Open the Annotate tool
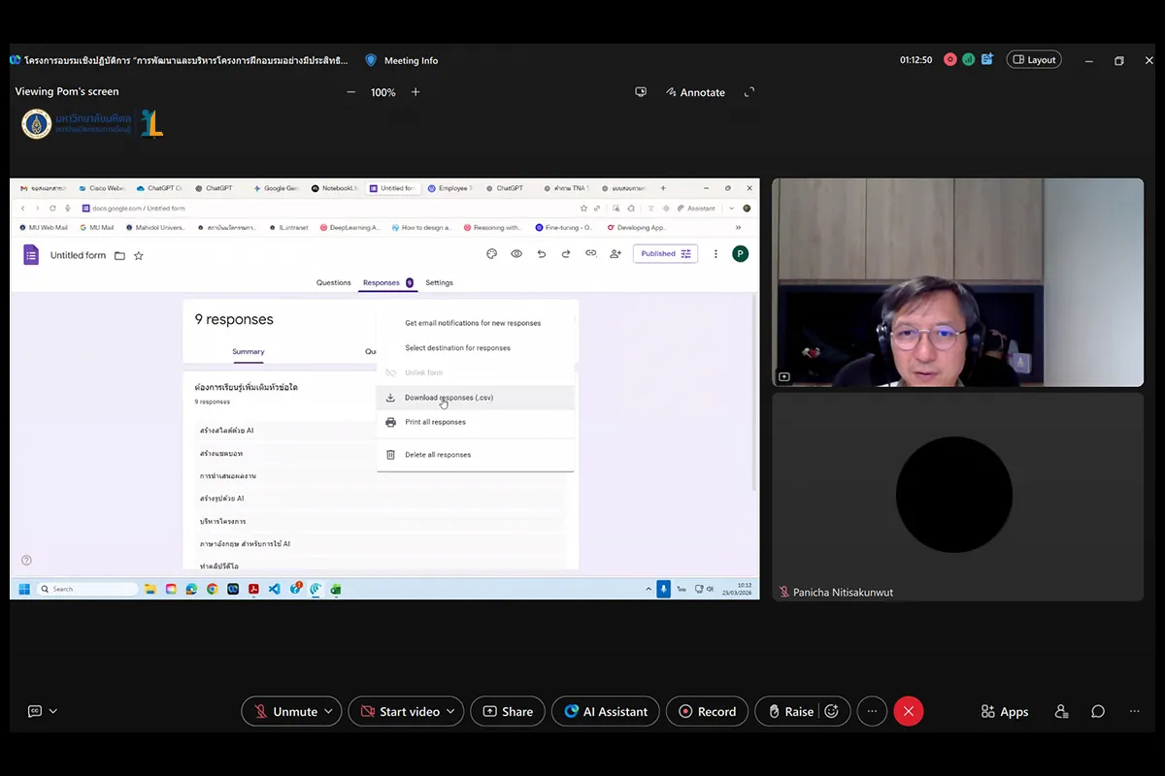The height and width of the screenshot is (776, 1165). tap(695, 92)
